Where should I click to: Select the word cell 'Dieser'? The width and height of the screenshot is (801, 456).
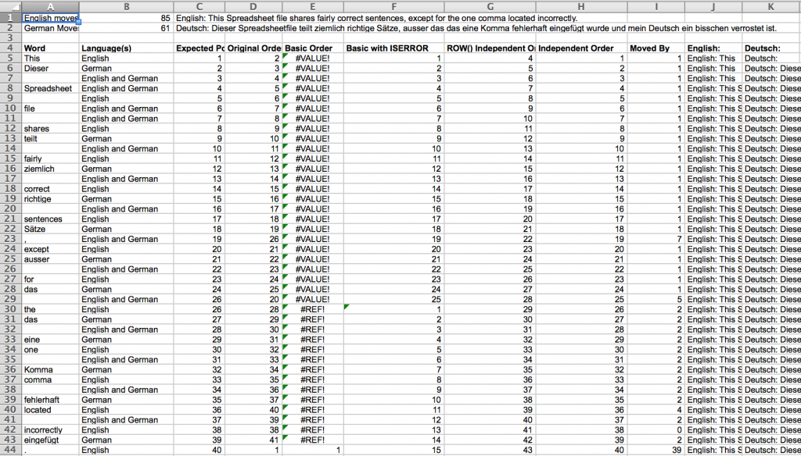pyautogui.click(x=51, y=69)
